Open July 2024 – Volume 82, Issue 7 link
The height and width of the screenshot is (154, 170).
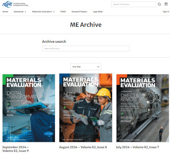tap(137, 147)
